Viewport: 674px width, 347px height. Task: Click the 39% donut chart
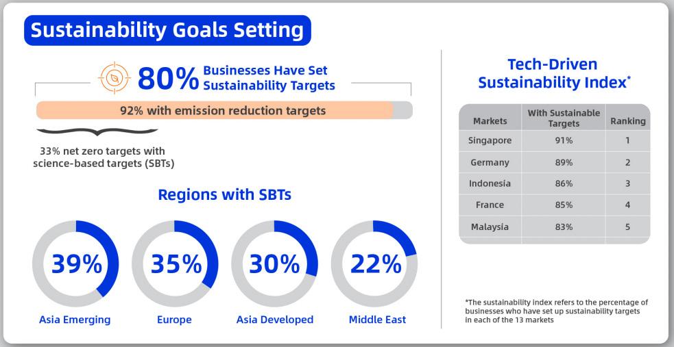pyautogui.click(x=75, y=264)
